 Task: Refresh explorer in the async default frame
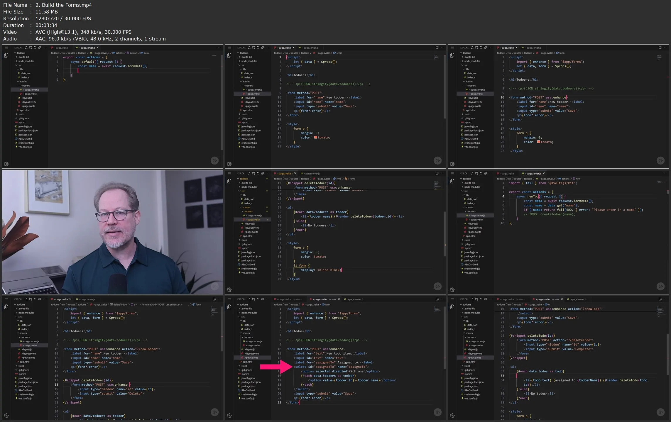[35, 48]
